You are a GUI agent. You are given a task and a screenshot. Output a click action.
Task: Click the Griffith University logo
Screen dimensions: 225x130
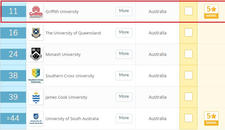(36, 11)
